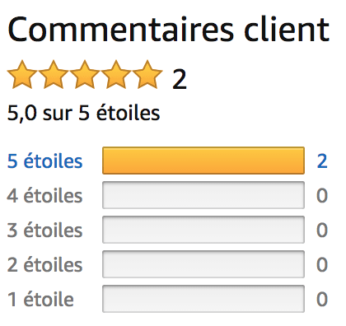
Task: Select the '2 étoiles' label
Action: pyautogui.click(x=44, y=264)
